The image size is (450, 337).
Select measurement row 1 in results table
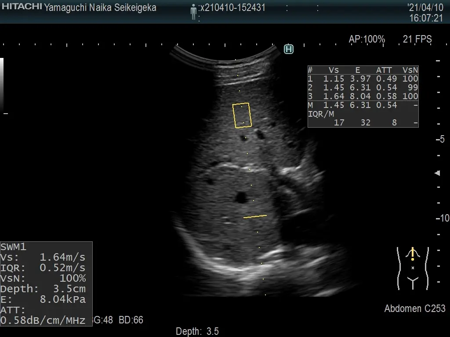(x=363, y=79)
